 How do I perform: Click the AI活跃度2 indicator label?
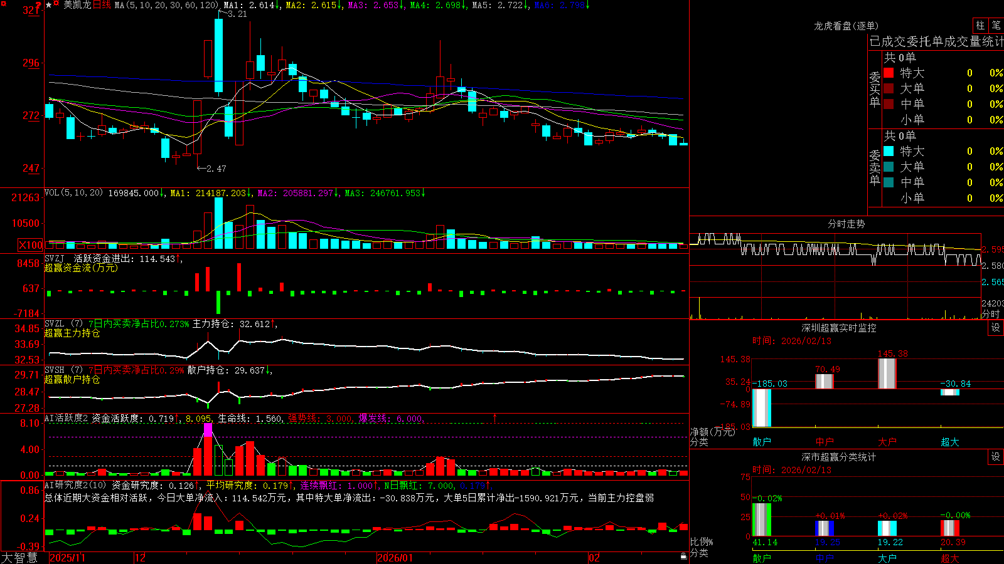point(66,419)
